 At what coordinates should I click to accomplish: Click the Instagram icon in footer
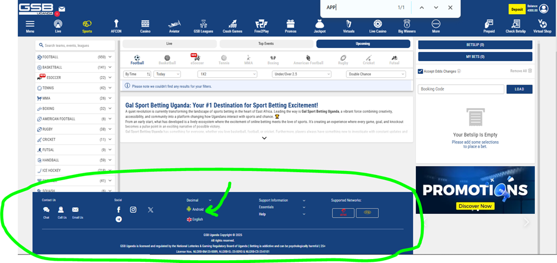133,210
